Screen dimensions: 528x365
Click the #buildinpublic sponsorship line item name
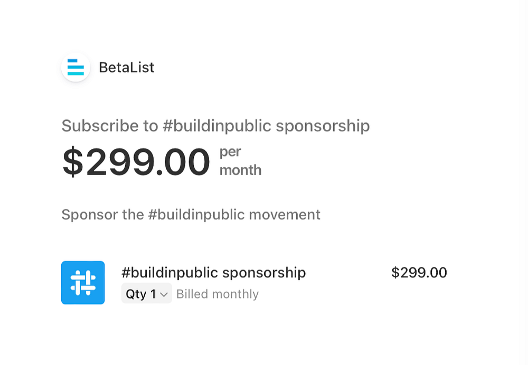(213, 273)
